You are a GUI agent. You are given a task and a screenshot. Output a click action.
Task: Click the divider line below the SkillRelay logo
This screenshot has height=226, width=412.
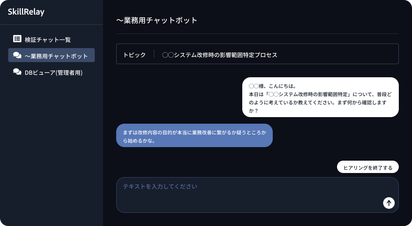pos(51,25)
